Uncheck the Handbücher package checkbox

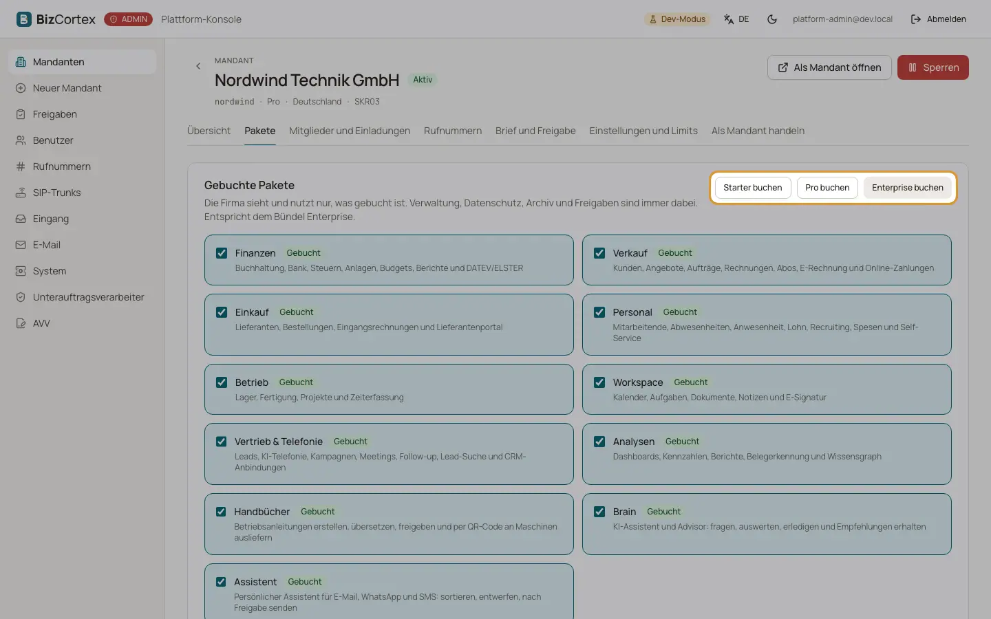tap(221, 512)
